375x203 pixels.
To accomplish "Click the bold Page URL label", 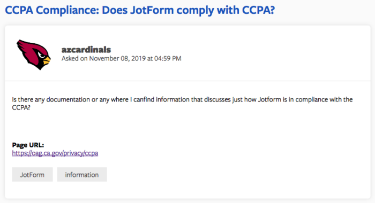I will (28, 145).
